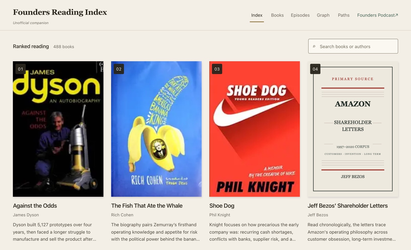
Task: Click the 01 rank badge on Dyson cover
Action: coord(21,69)
